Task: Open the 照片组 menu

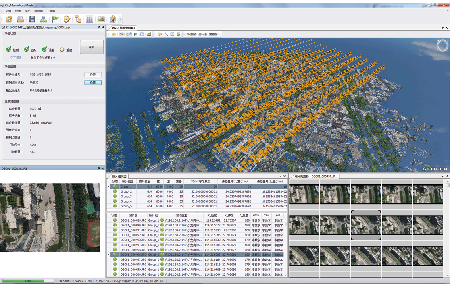Action: point(39,11)
